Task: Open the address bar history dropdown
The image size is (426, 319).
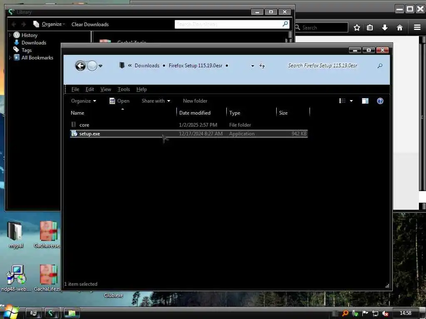Action: tap(253, 66)
